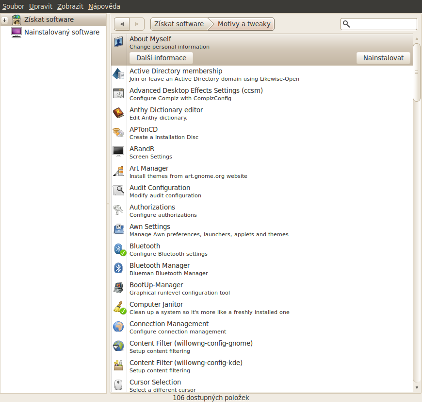Image resolution: width=422 pixels, height=402 pixels.
Task: Select the Motivy a tweaky breadcrumb
Action: 244,24
